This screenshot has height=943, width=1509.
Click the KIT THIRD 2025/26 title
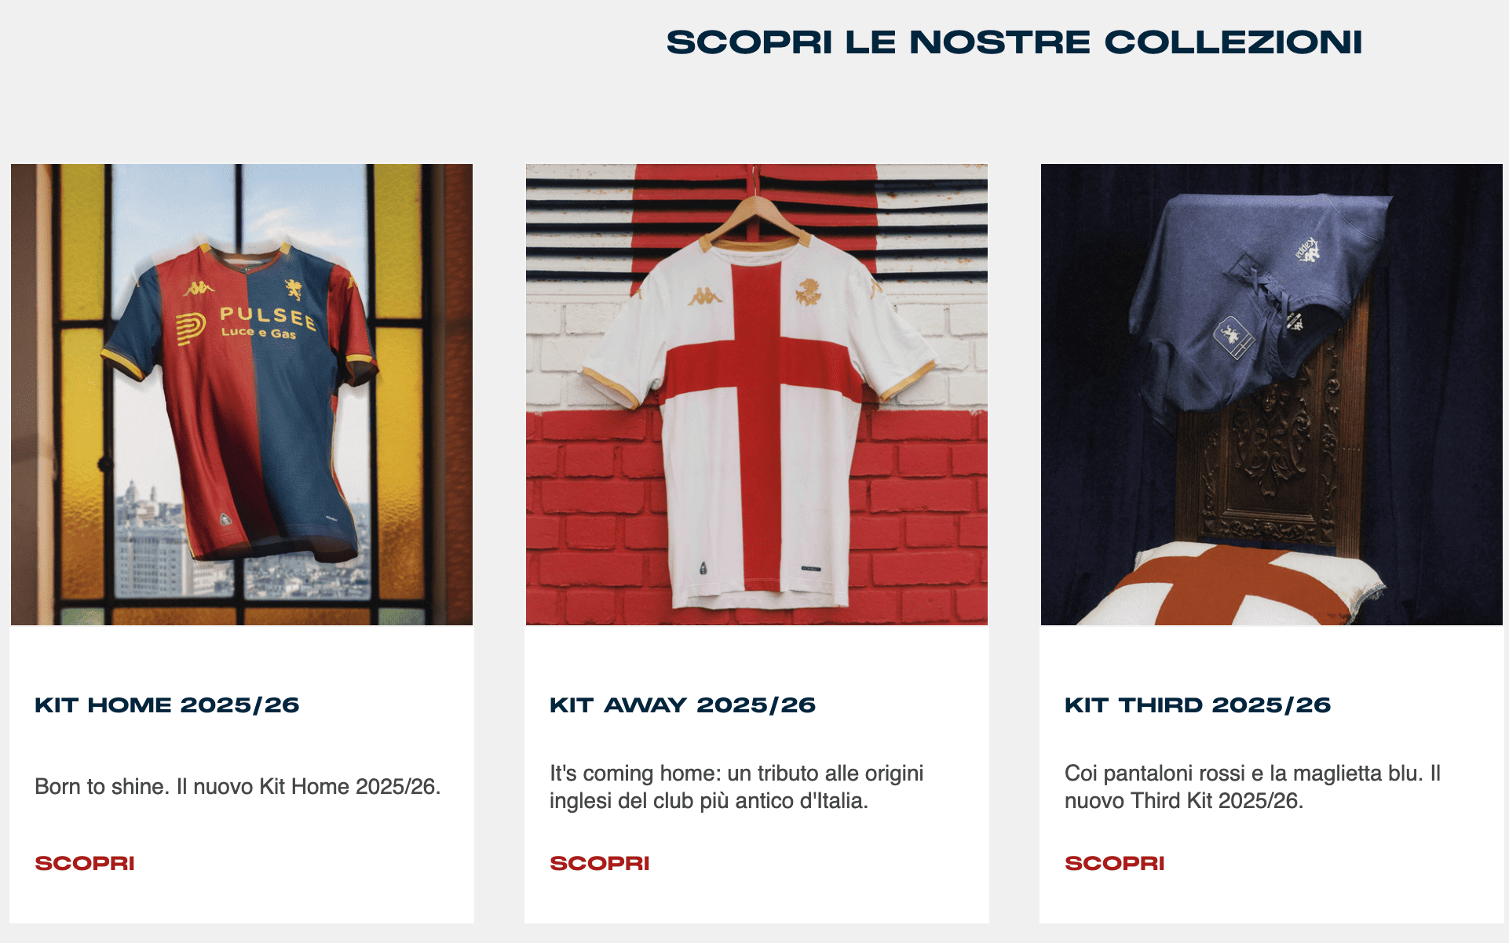(1197, 705)
